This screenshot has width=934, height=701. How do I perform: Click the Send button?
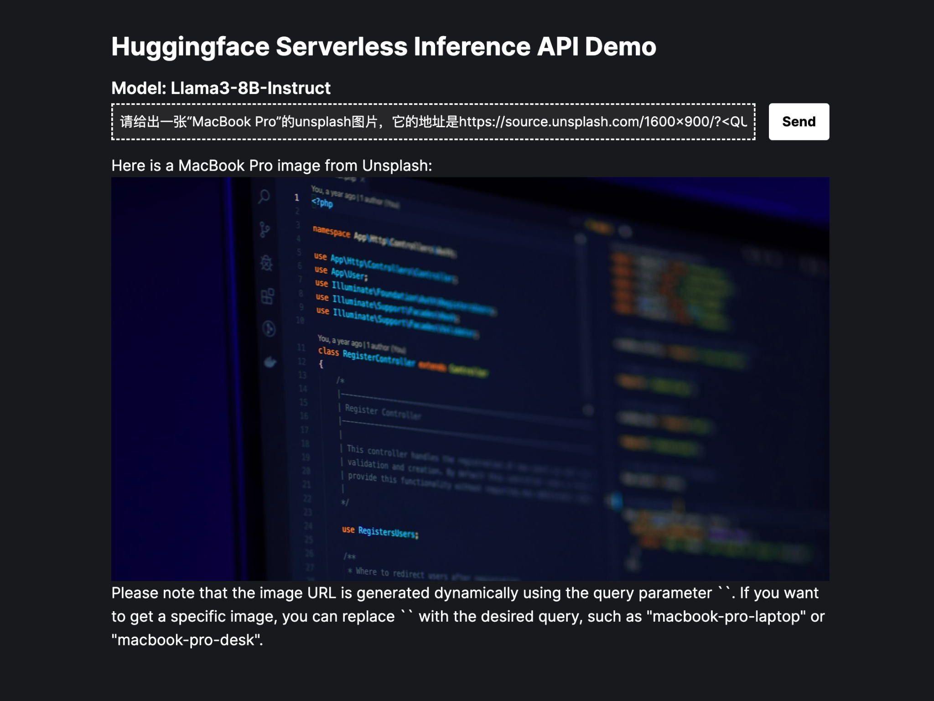[x=798, y=122]
